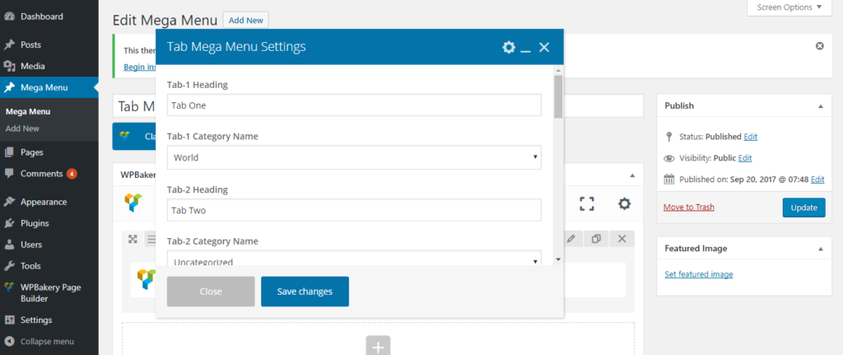
Task: Click the gear icon in modal header
Action: [x=509, y=48]
